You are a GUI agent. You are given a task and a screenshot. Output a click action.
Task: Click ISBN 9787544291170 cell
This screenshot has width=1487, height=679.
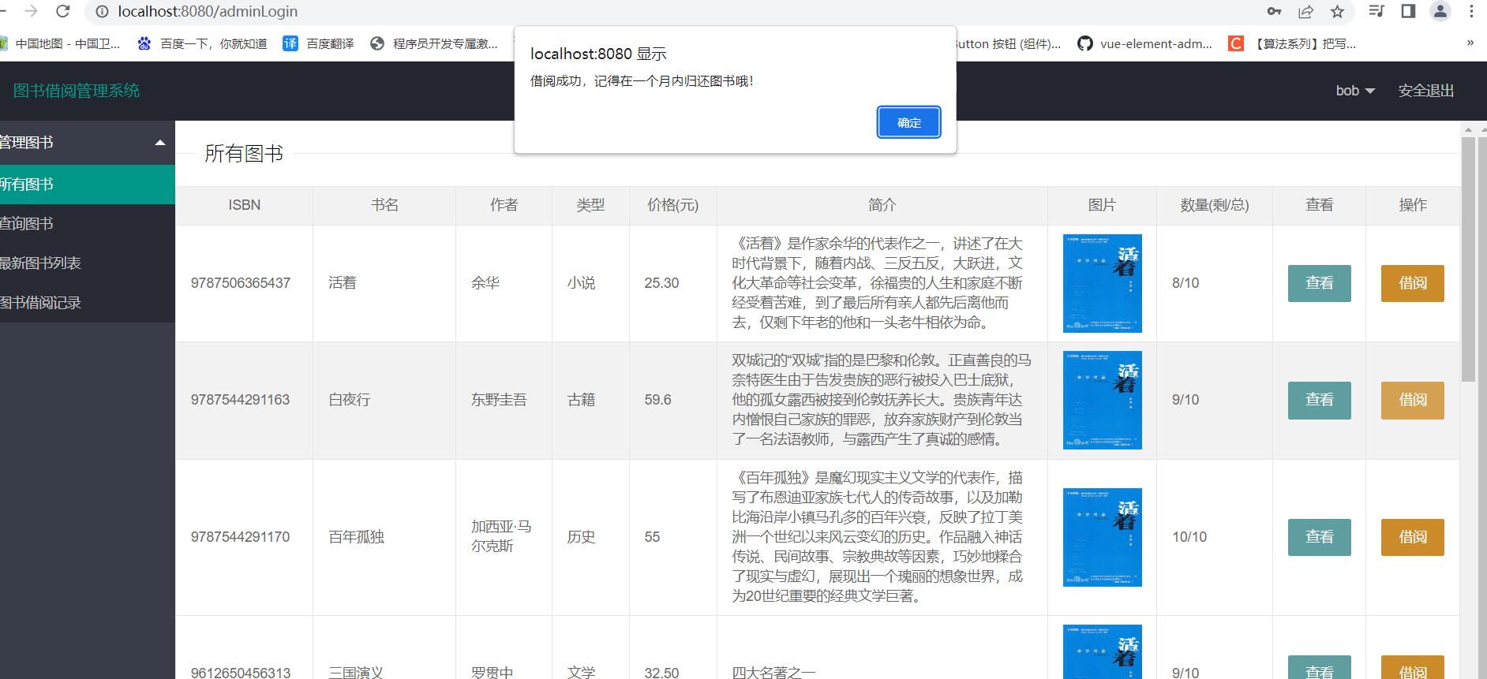[x=241, y=537]
